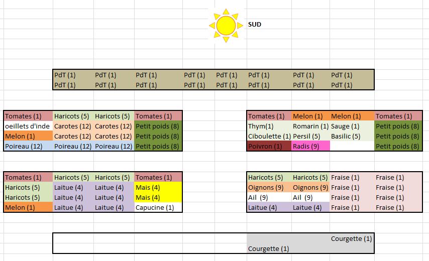429x261 pixels.
Task: Select the Laitue (4) cell left of Capucine
Action: coord(114,207)
